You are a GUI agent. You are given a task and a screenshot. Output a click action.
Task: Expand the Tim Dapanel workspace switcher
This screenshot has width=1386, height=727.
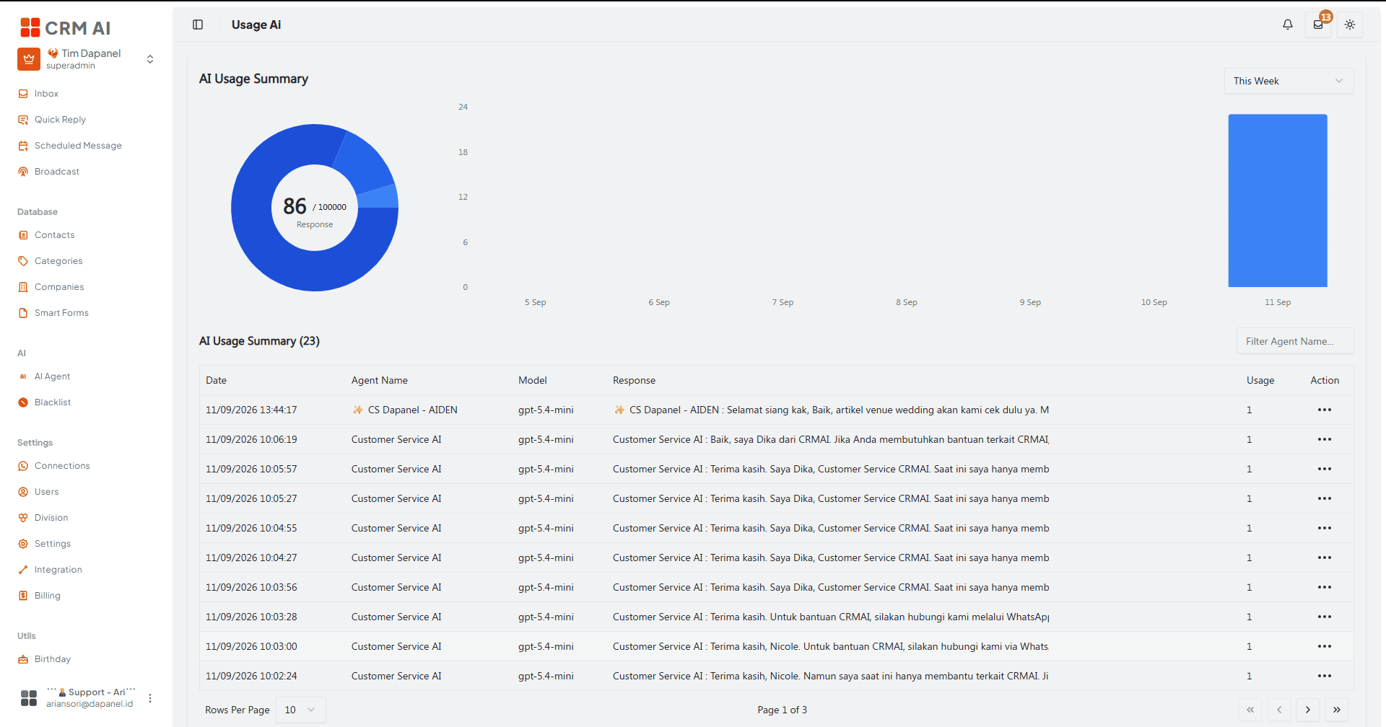point(150,59)
